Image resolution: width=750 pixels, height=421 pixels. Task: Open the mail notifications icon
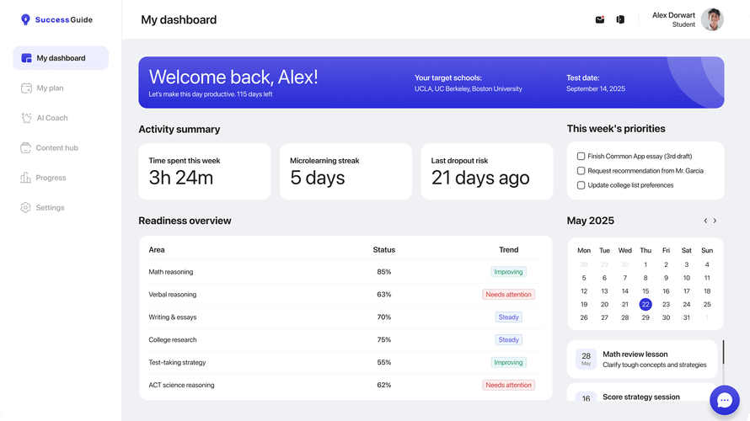coord(600,19)
